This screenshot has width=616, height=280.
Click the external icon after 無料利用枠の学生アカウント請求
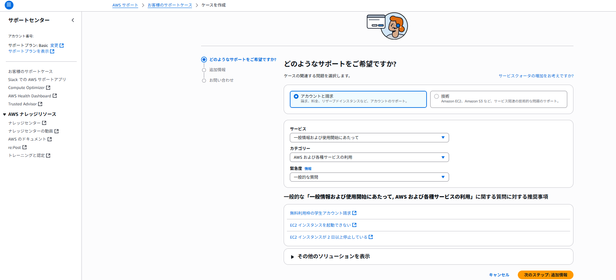point(355,213)
